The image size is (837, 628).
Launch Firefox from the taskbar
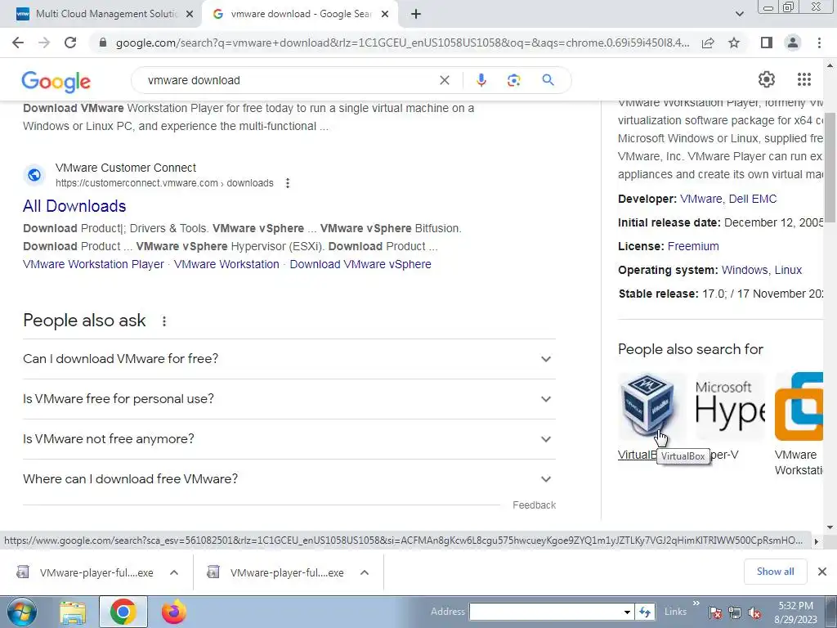click(173, 612)
